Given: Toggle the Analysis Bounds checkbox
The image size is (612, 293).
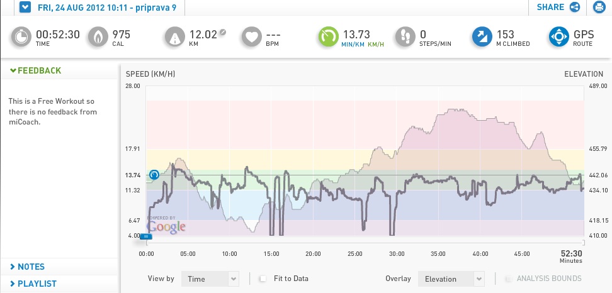Looking at the screenshot, I should pos(508,279).
